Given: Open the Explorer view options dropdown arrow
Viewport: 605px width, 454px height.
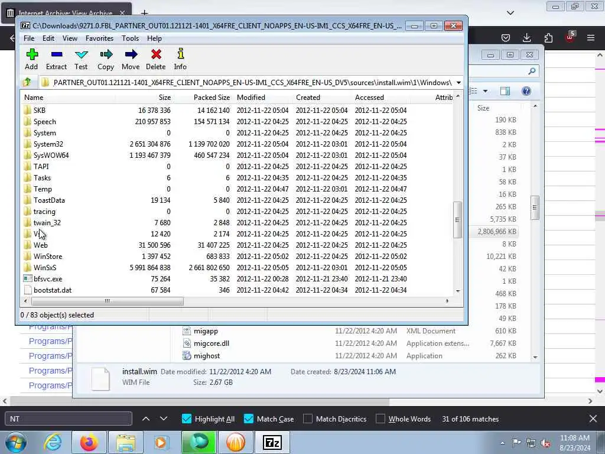Looking at the screenshot, I should [x=486, y=91].
